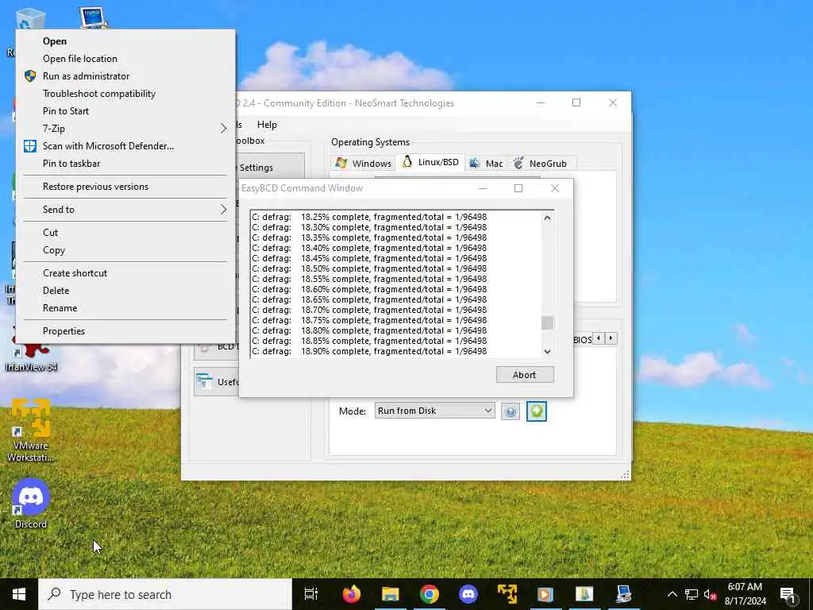Open VMware Workstation from the taskbar

tap(507, 594)
